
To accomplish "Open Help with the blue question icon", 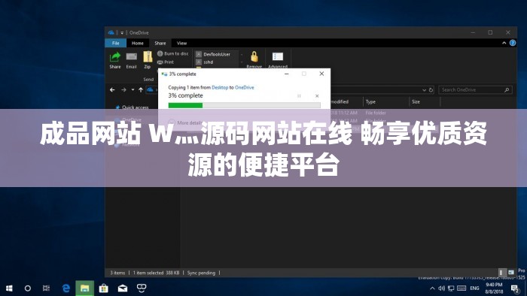I will coord(513,43).
